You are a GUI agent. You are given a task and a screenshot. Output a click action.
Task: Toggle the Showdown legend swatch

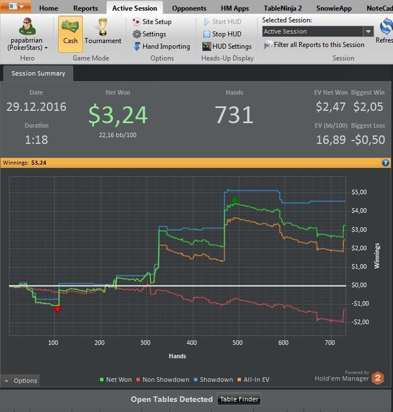196,380
